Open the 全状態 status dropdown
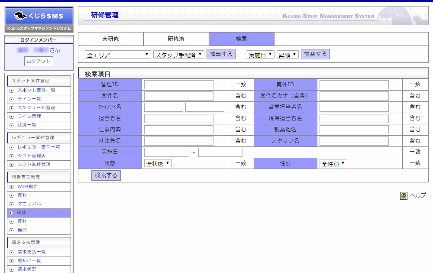The image size is (433, 273). coord(158,163)
